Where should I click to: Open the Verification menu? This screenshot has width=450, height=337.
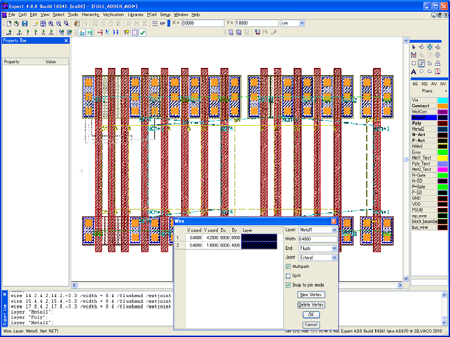[x=113, y=14]
